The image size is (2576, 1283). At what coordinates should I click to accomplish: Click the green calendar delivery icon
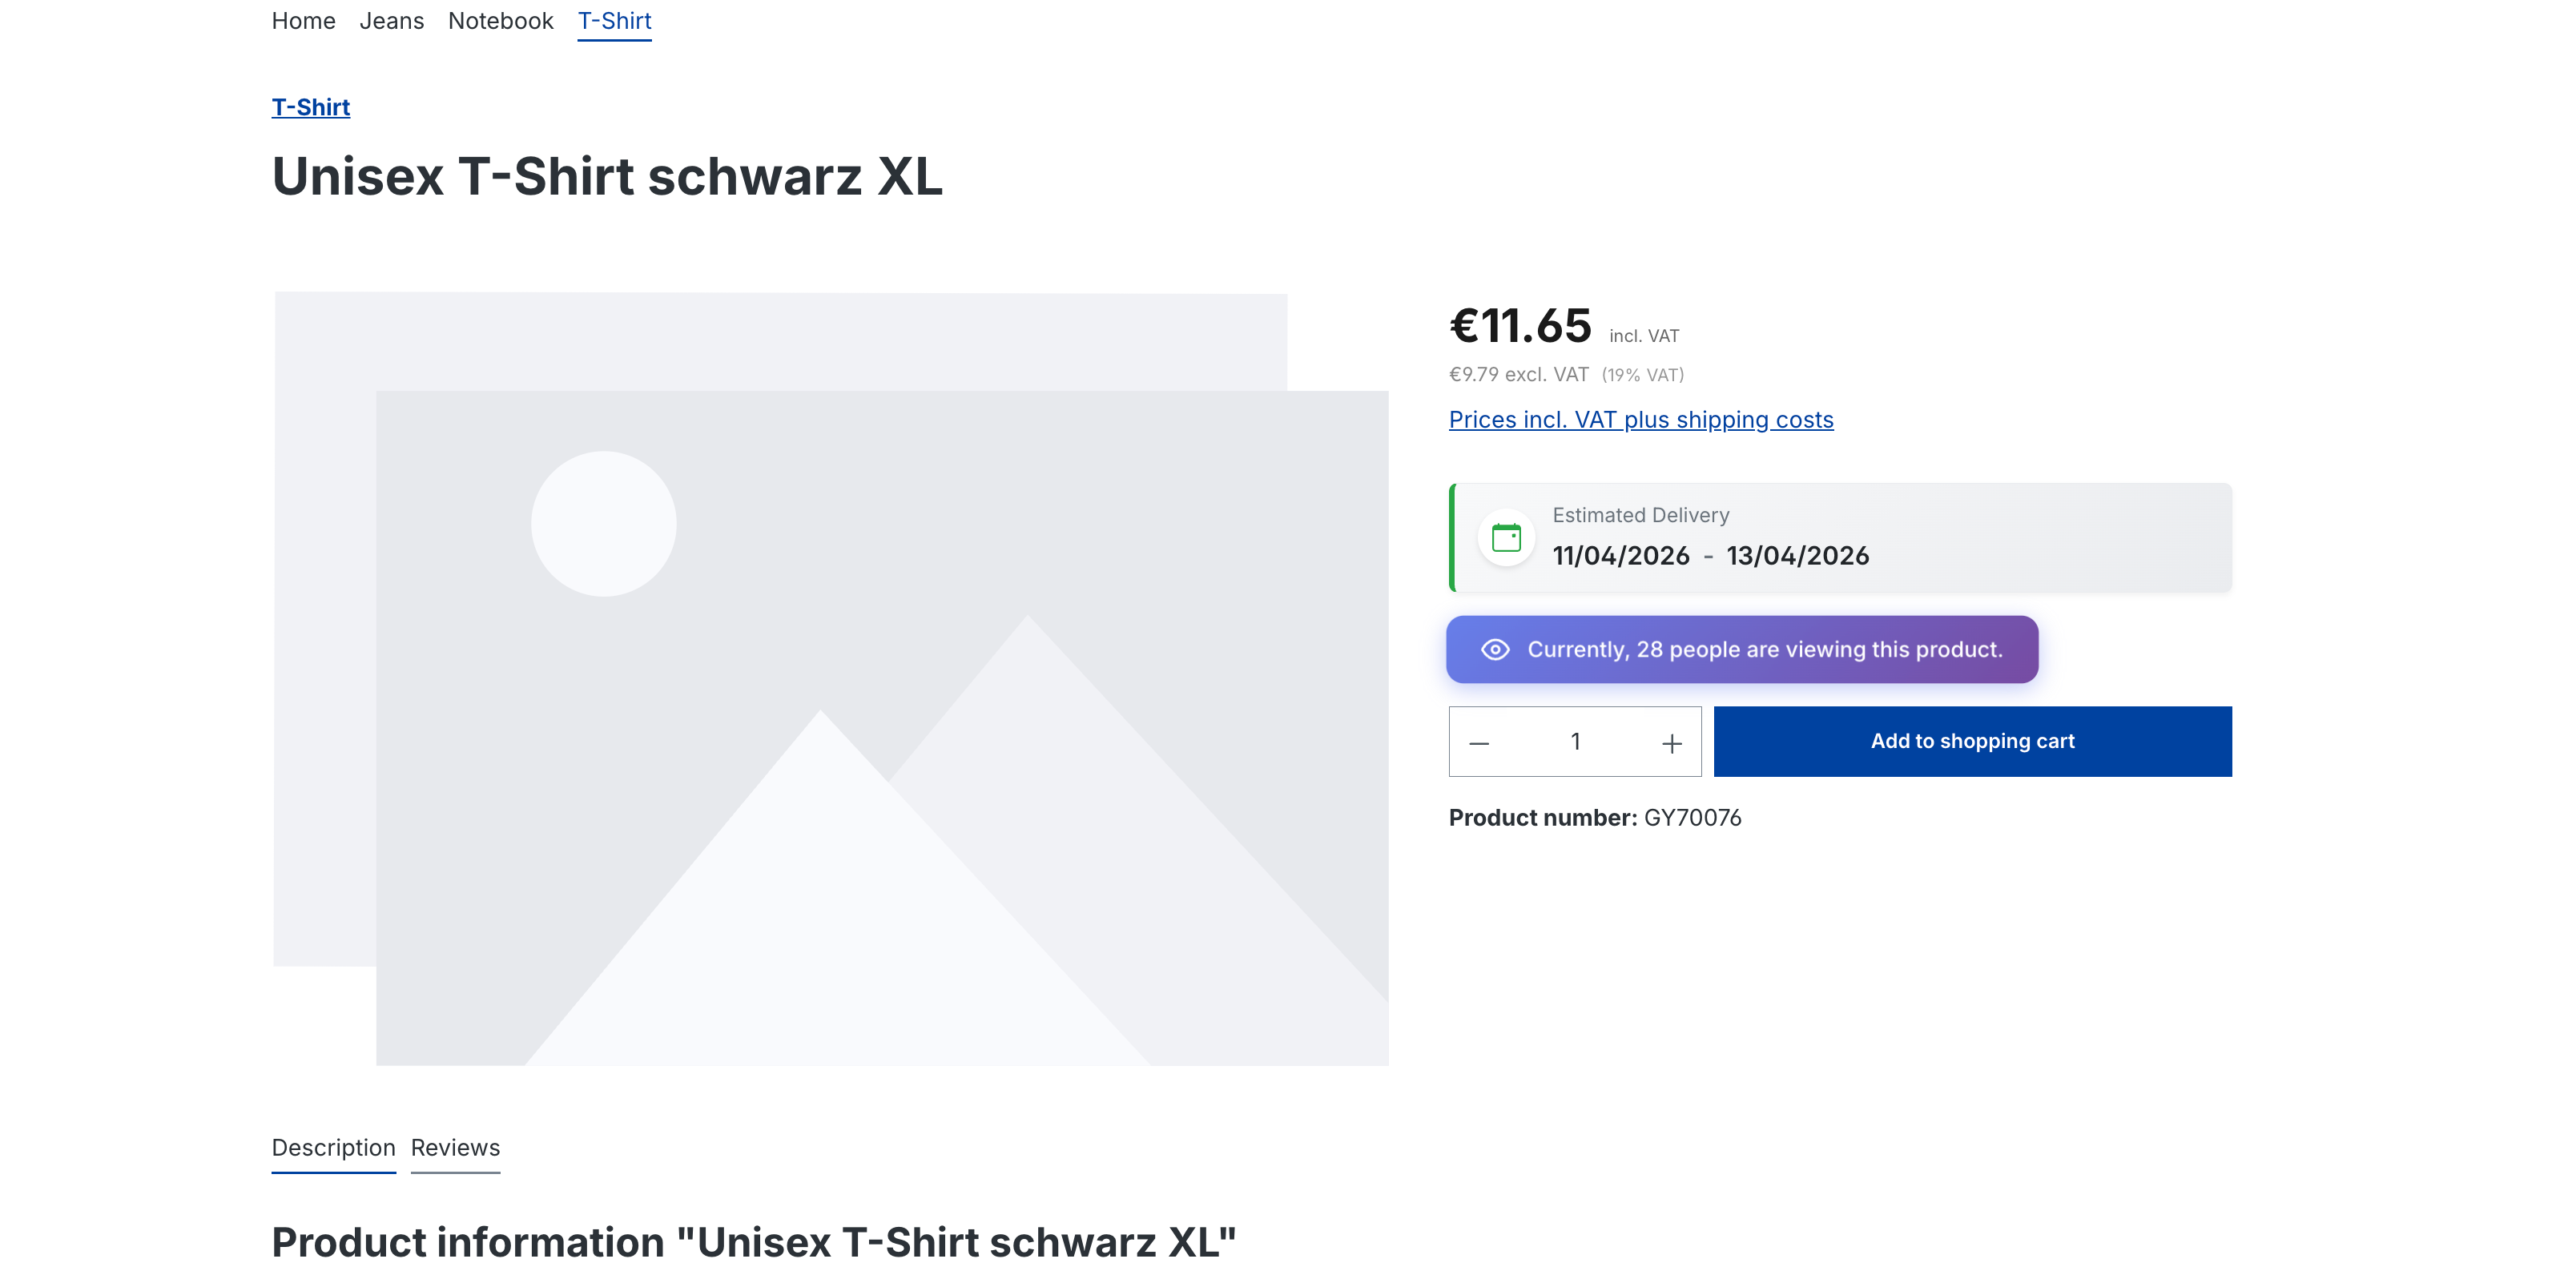(x=1506, y=538)
